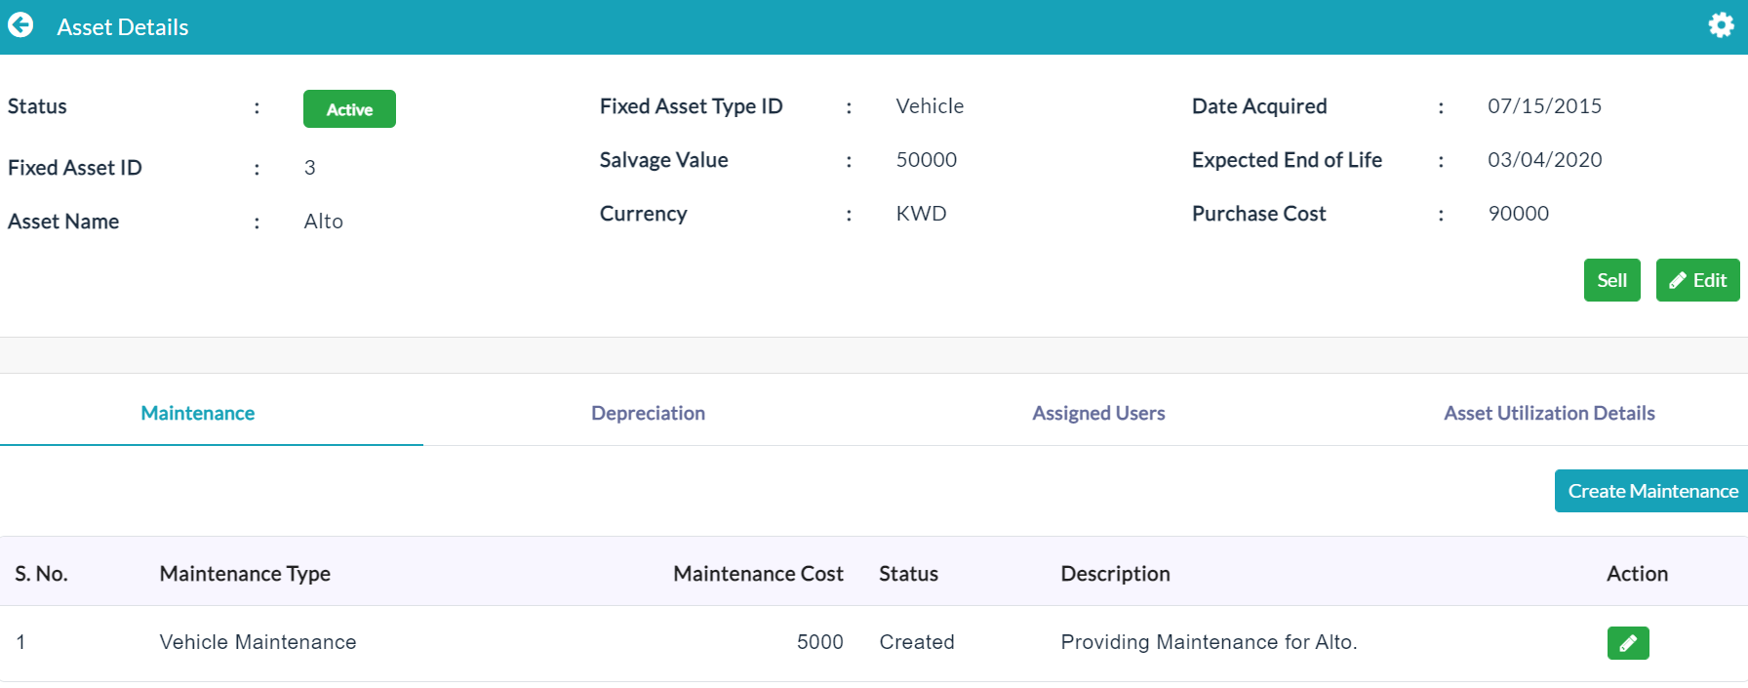Click the Fixed Asset Type ID label
1748x688 pixels.
[691, 106]
